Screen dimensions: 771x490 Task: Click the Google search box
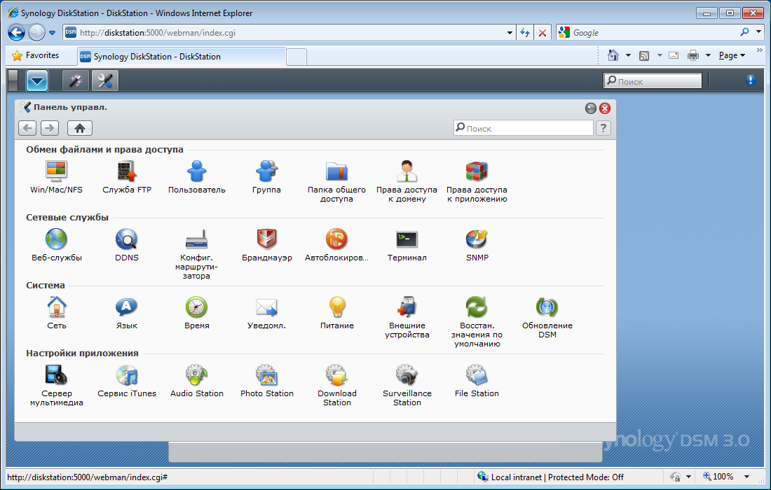click(x=654, y=33)
